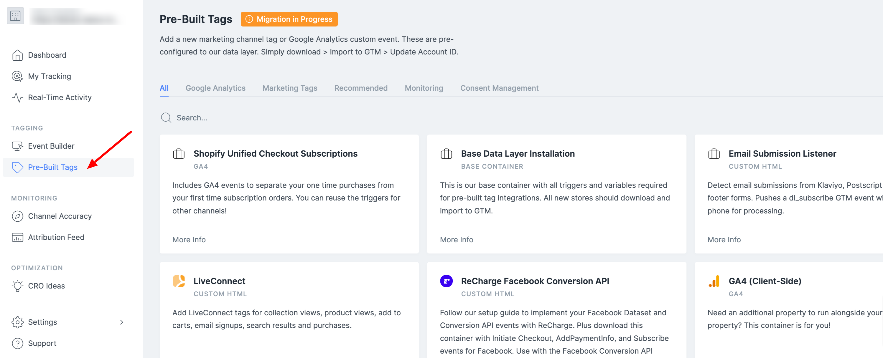Select the Consent Management tab

499,88
